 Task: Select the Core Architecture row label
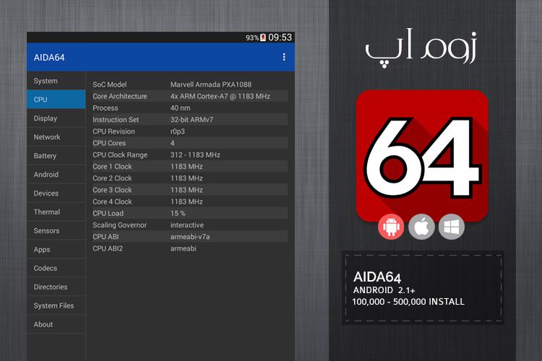[x=119, y=96]
